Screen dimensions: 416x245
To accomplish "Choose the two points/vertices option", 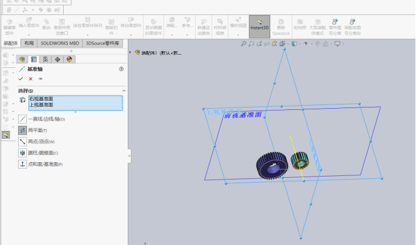I will coord(37,142).
